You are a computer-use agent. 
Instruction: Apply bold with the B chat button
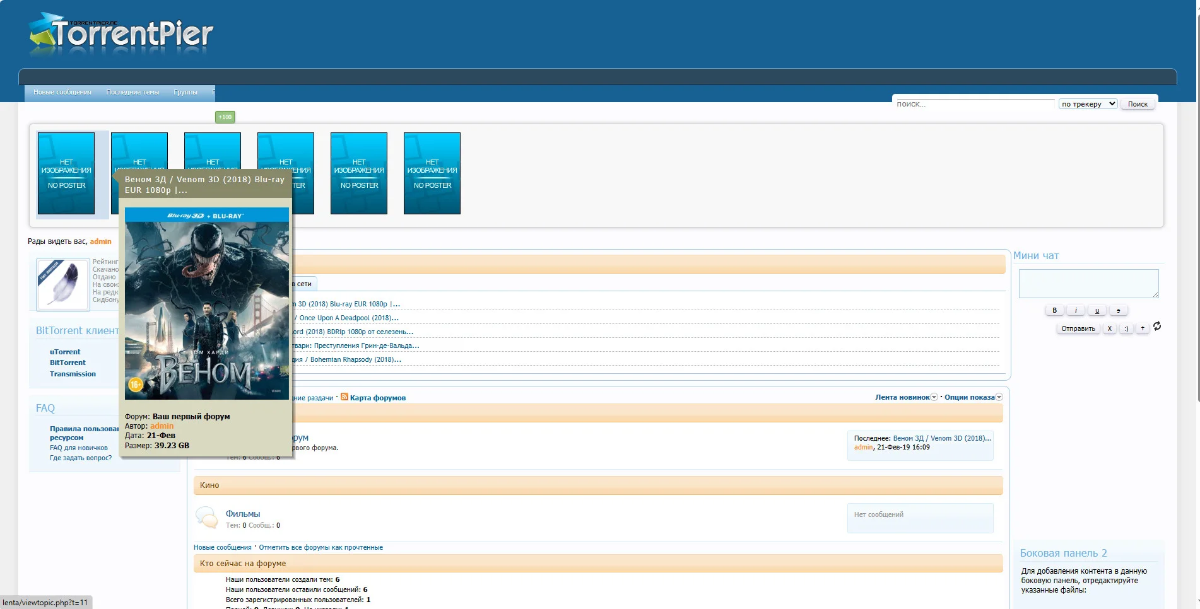[x=1054, y=310]
